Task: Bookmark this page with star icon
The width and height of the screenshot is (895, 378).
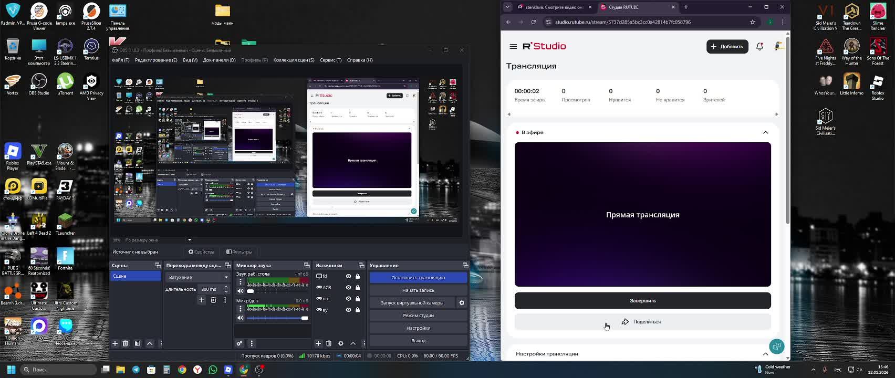Action: coord(753,22)
